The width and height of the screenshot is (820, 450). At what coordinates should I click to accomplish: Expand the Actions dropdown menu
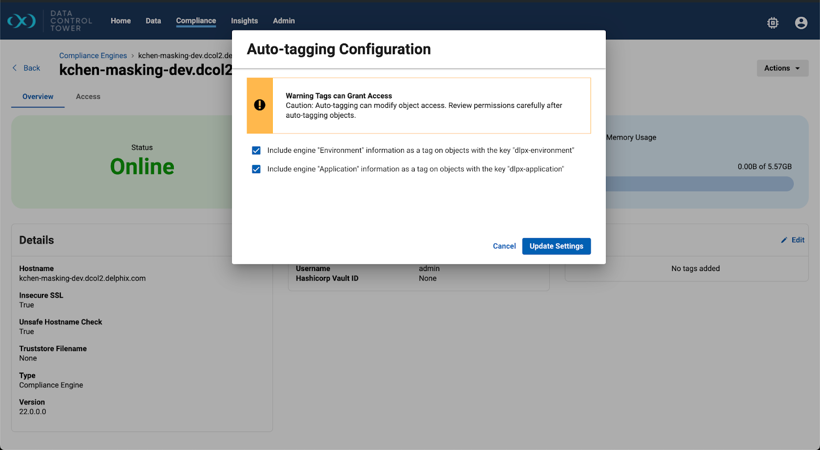point(782,68)
